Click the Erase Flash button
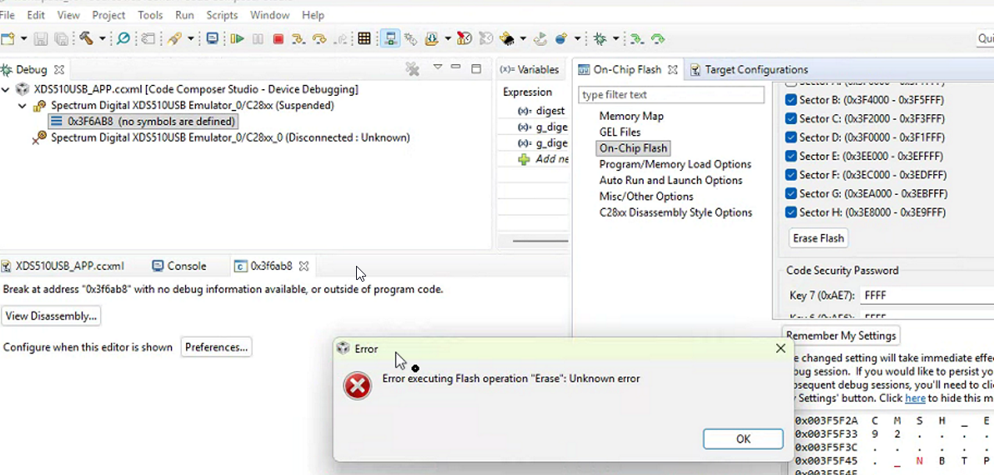Viewport: 994px width, 475px height. [818, 238]
